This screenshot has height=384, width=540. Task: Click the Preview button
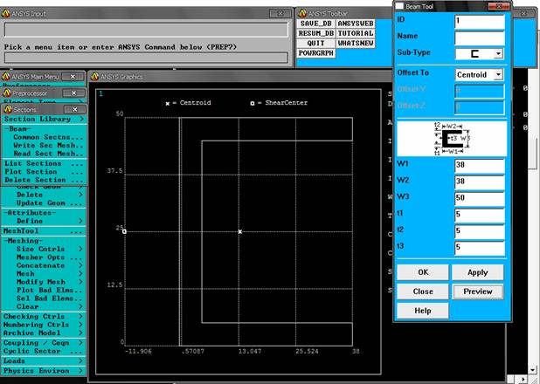pyautogui.click(x=478, y=291)
